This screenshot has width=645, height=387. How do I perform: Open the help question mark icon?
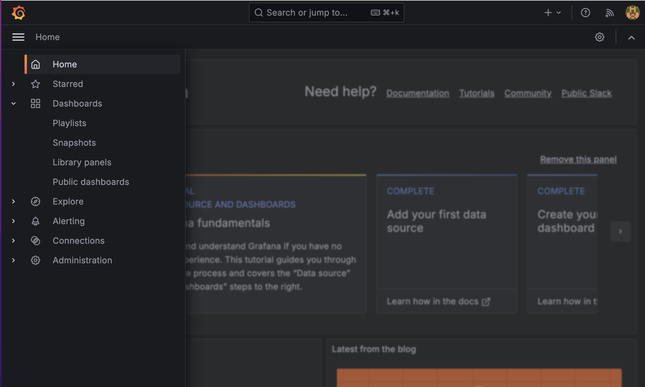click(585, 13)
